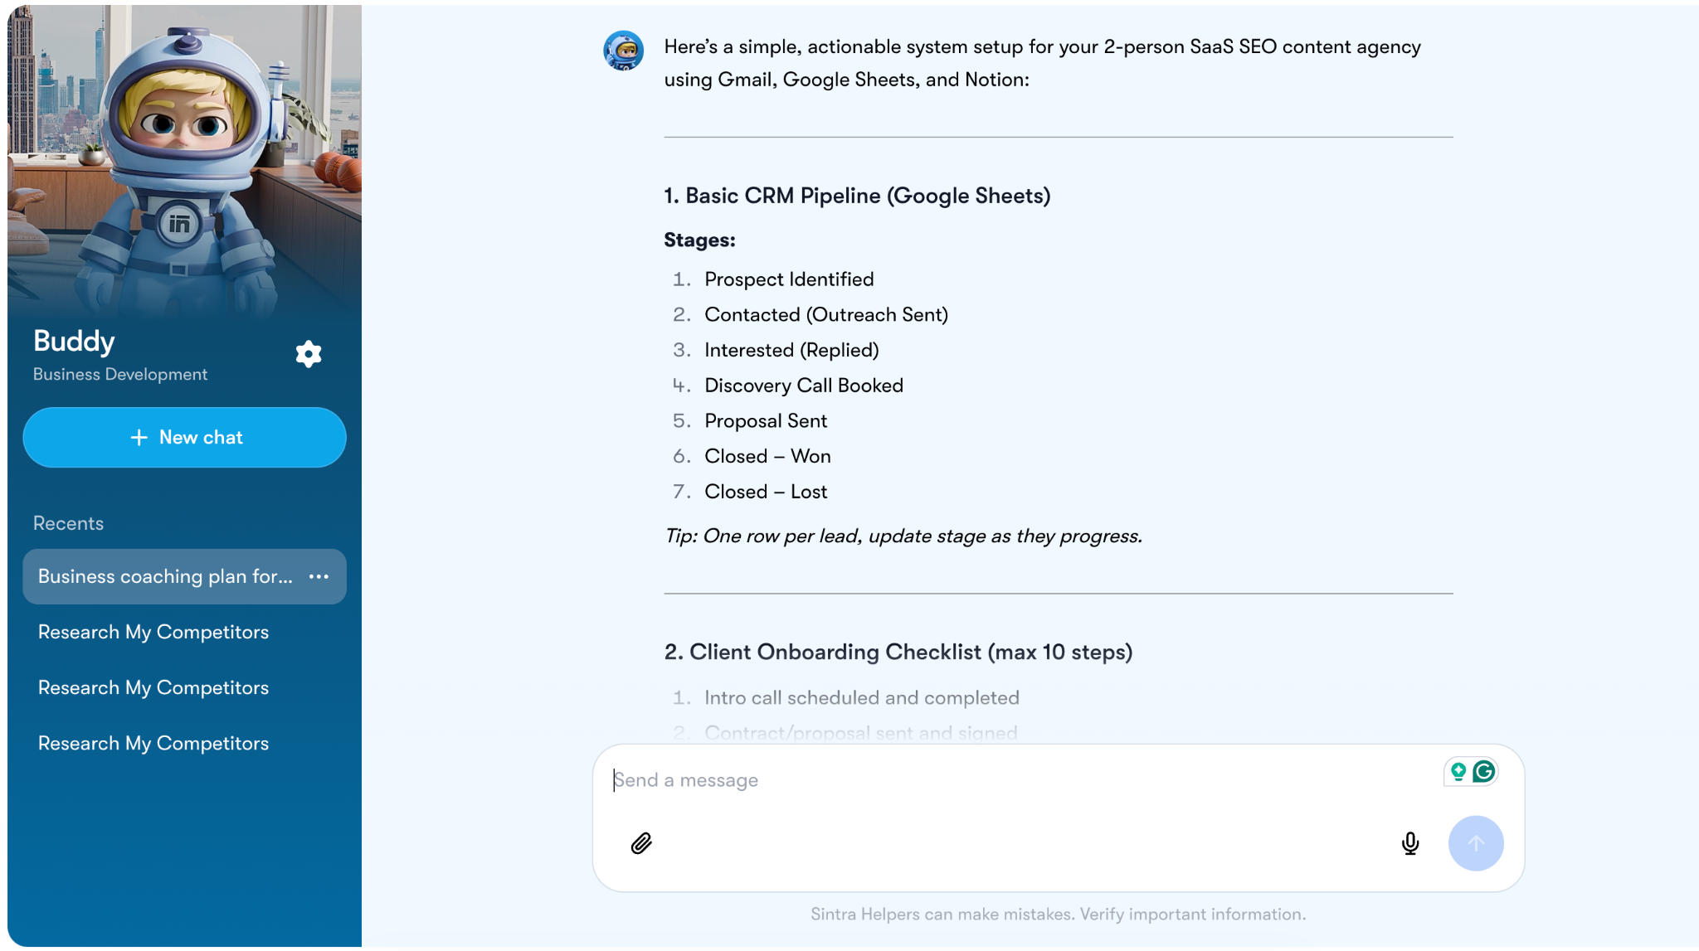Viewport: 1699px width, 951px height.
Task: Open Buddy's settings gear icon
Action: [x=309, y=354]
